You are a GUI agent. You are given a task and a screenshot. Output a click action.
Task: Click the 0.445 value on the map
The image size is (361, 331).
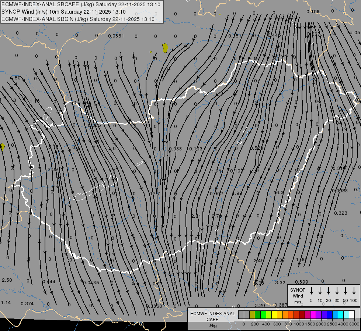tap(274, 35)
